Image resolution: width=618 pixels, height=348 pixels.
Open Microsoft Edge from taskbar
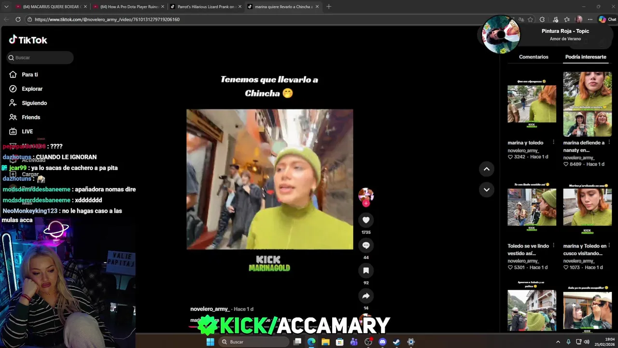311,342
